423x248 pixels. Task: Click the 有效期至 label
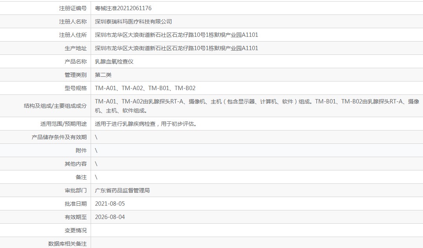(x=75, y=217)
